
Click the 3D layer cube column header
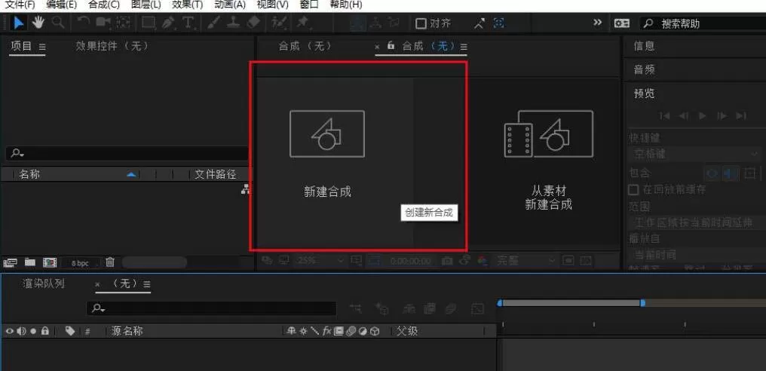374,331
